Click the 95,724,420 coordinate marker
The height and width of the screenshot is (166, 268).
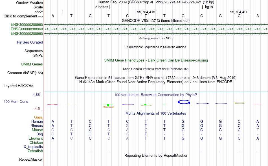pos(239,12)
